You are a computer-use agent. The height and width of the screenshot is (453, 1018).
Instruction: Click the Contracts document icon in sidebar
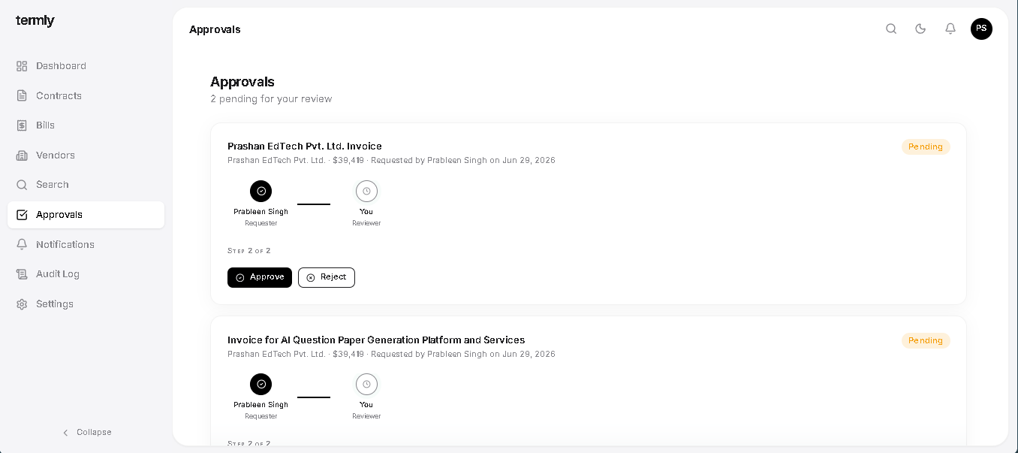pyautogui.click(x=22, y=95)
